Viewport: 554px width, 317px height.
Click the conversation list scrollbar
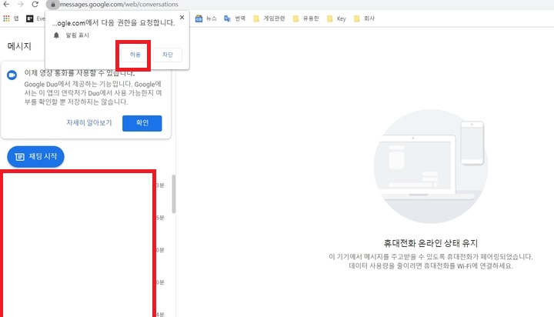point(173,194)
